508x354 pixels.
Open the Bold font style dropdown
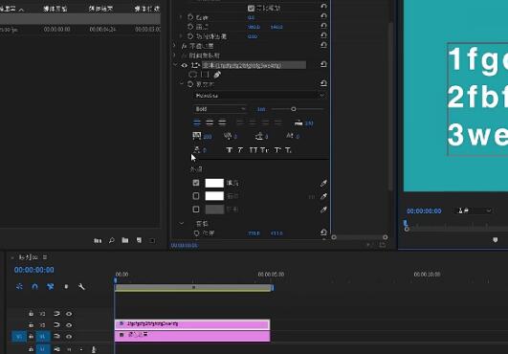tap(220, 109)
